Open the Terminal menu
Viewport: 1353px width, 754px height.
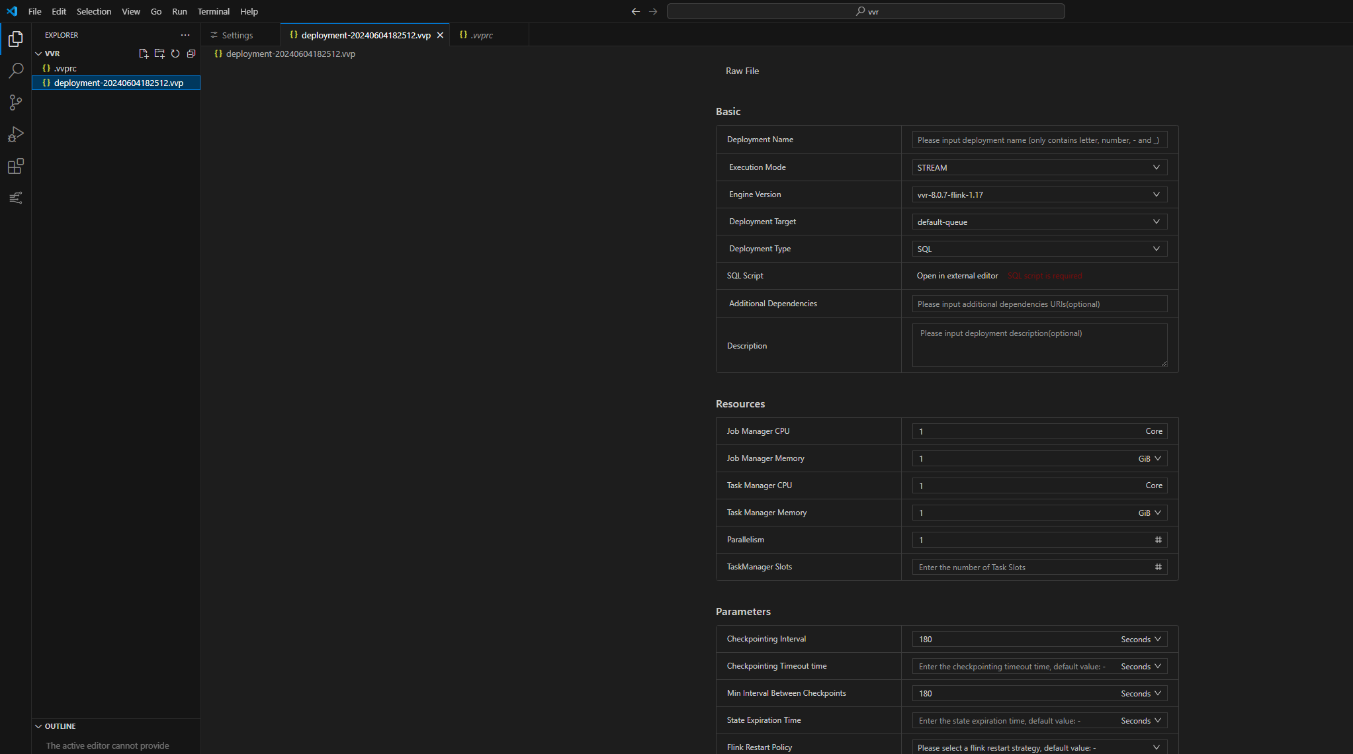coord(214,11)
